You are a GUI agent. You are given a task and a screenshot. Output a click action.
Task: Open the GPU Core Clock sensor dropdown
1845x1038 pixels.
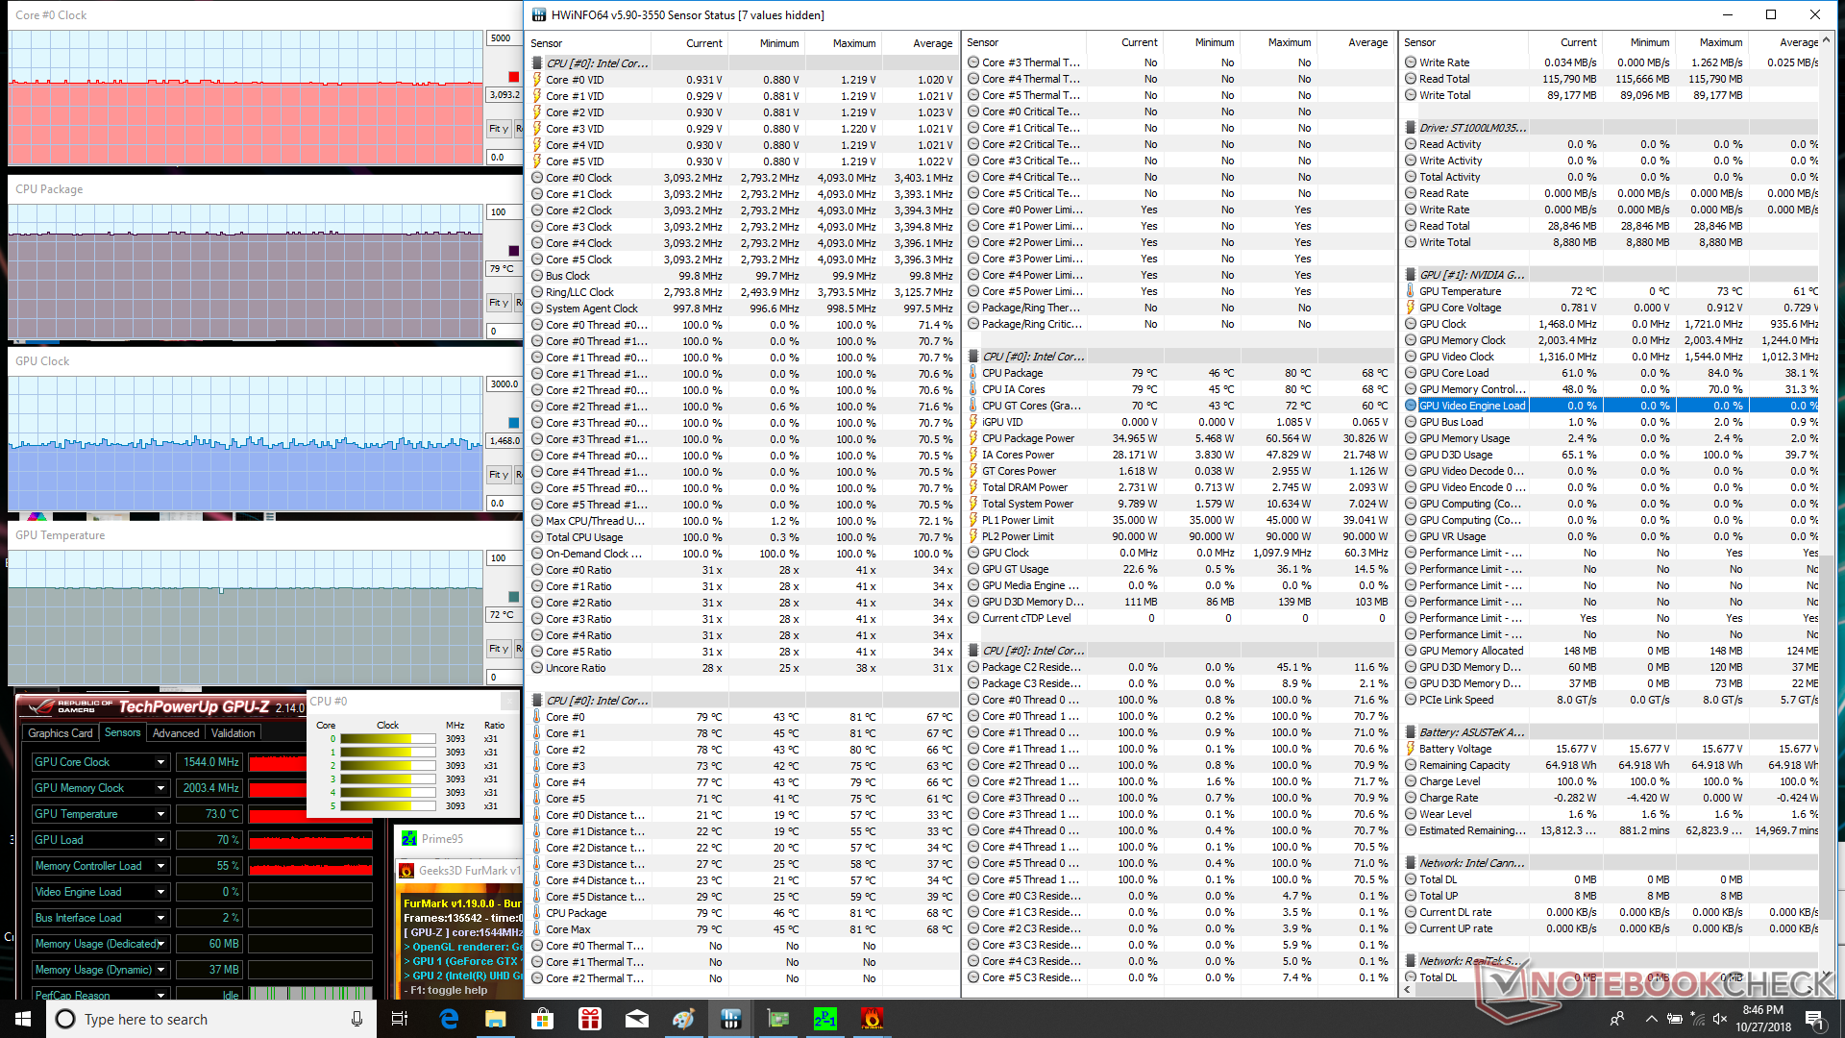160,762
